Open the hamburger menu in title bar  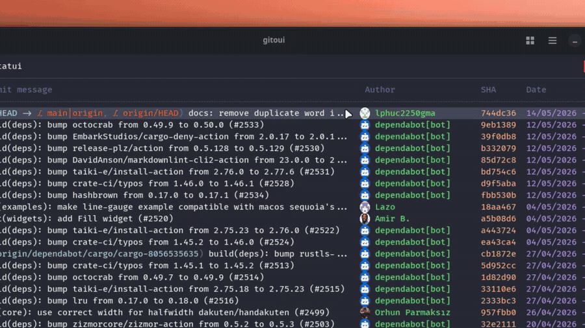[552, 41]
